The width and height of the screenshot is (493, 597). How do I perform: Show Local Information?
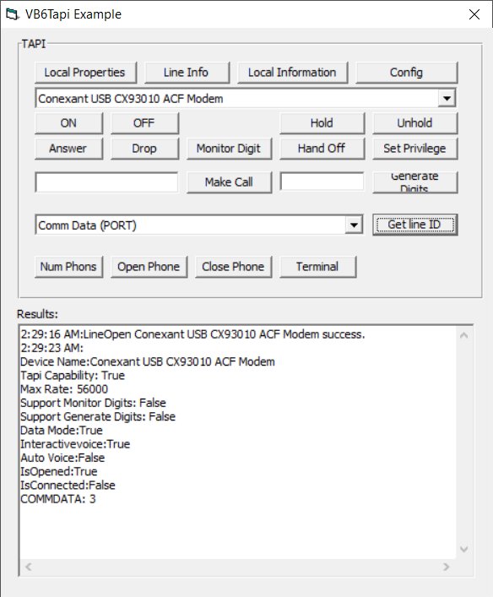pos(292,73)
